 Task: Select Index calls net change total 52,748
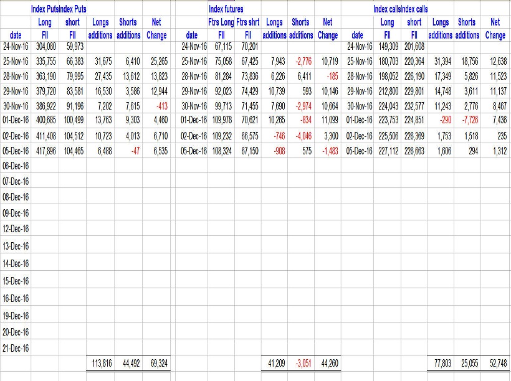[495, 362]
